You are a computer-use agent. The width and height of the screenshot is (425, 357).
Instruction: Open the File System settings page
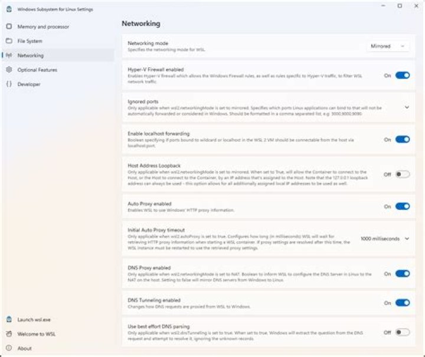pos(30,41)
